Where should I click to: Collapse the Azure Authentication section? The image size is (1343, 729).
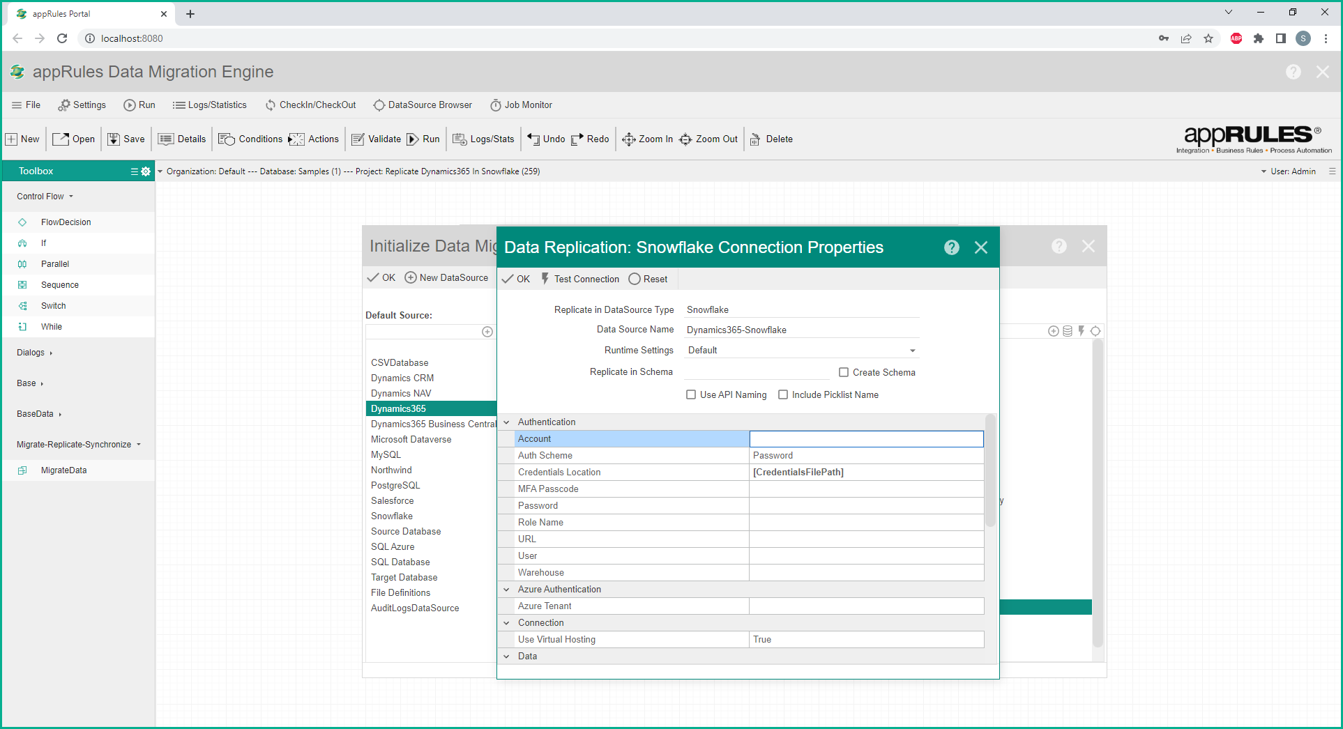pyautogui.click(x=507, y=590)
